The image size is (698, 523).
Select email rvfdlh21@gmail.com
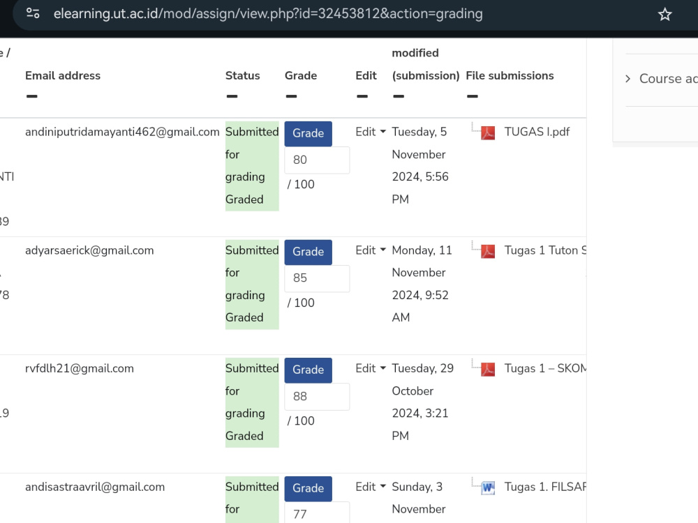click(80, 369)
